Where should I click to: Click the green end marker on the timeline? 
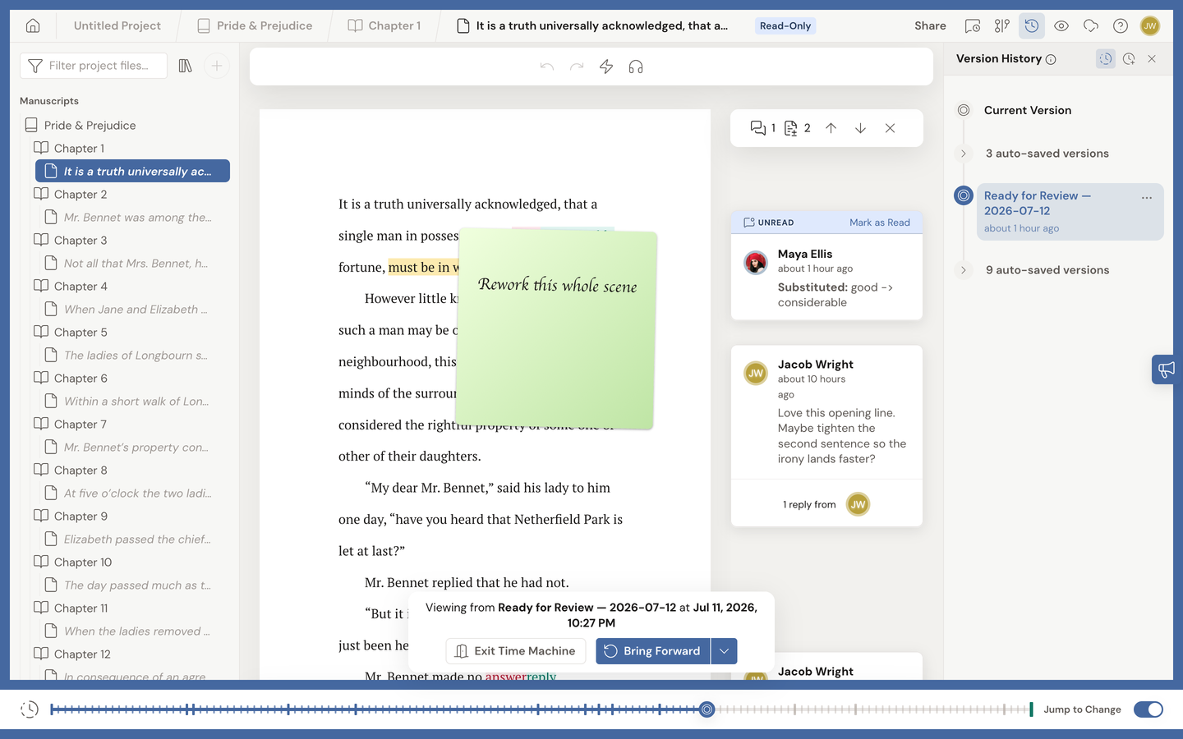1031,709
